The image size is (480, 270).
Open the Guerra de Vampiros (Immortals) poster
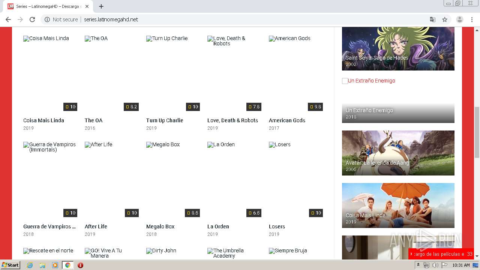pos(50,179)
